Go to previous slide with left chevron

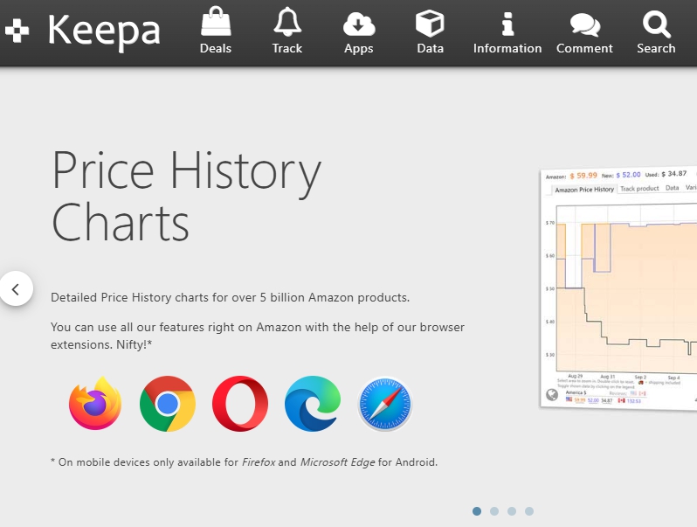click(x=16, y=289)
